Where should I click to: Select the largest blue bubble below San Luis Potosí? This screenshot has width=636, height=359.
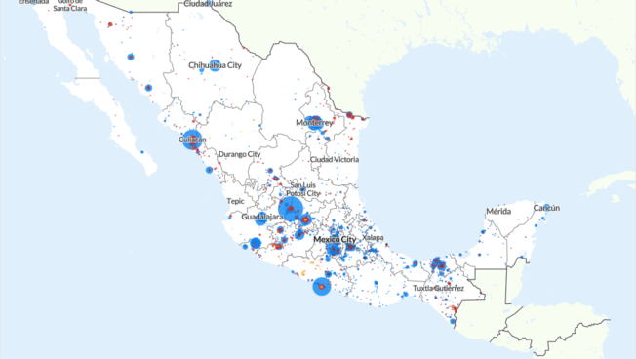coord(291,210)
